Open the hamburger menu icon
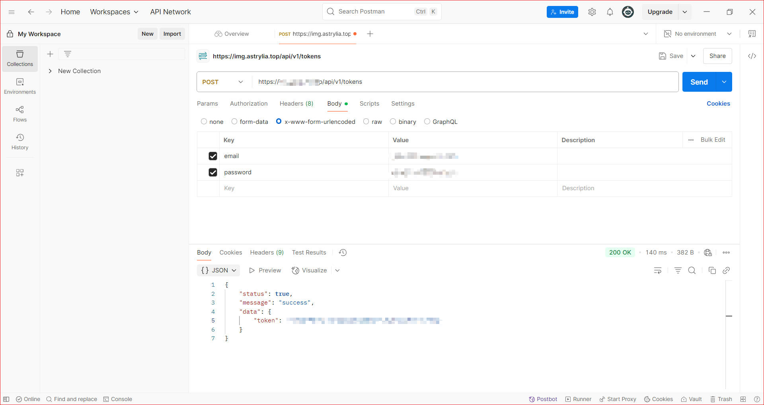This screenshot has width=764, height=405. [12, 12]
